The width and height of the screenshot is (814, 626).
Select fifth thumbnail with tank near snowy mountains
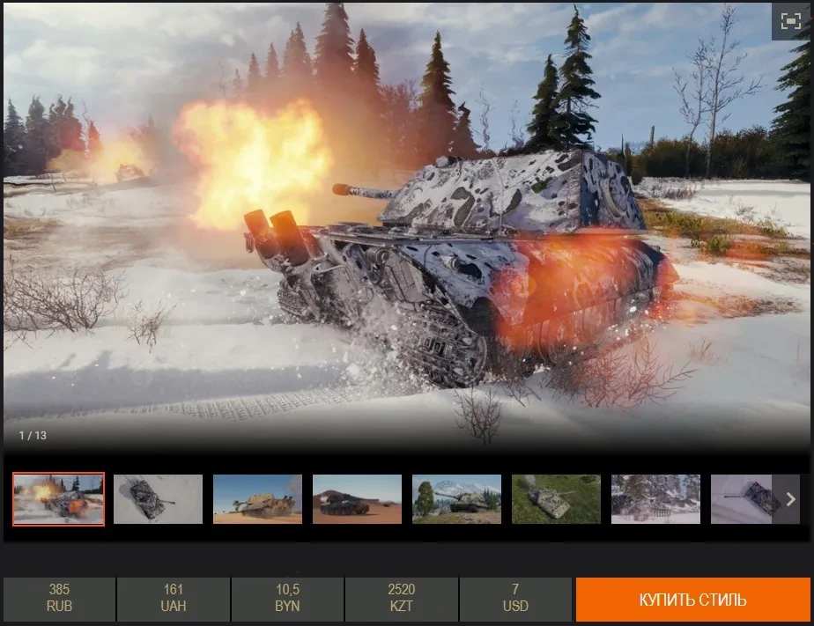(456, 499)
